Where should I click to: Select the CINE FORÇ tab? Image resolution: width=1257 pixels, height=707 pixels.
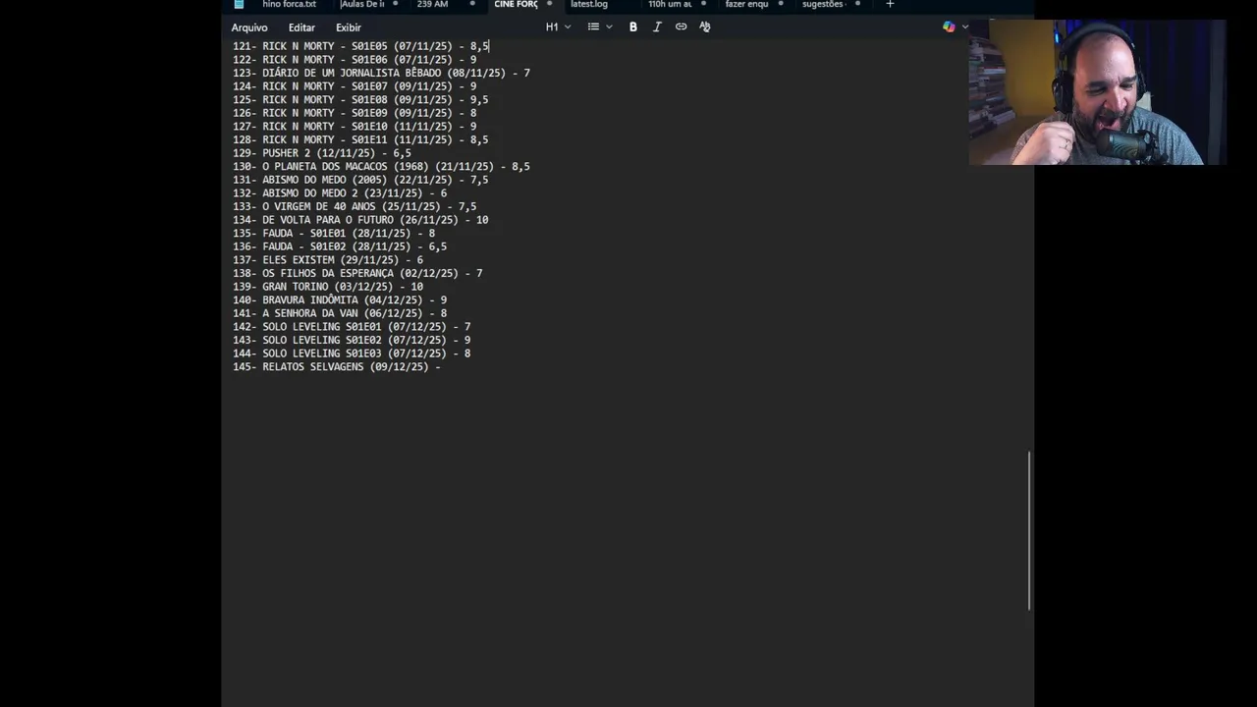coord(516,5)
